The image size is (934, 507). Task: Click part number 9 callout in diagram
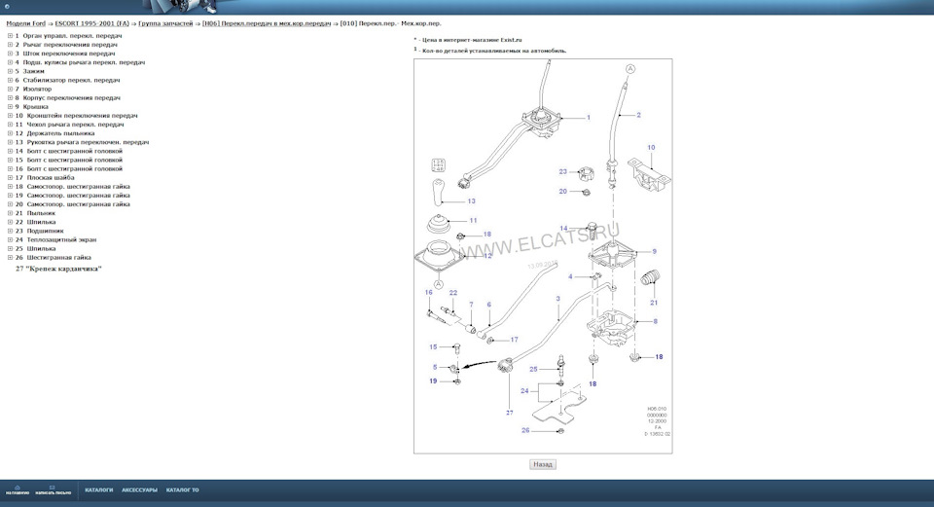click(654, 251)
